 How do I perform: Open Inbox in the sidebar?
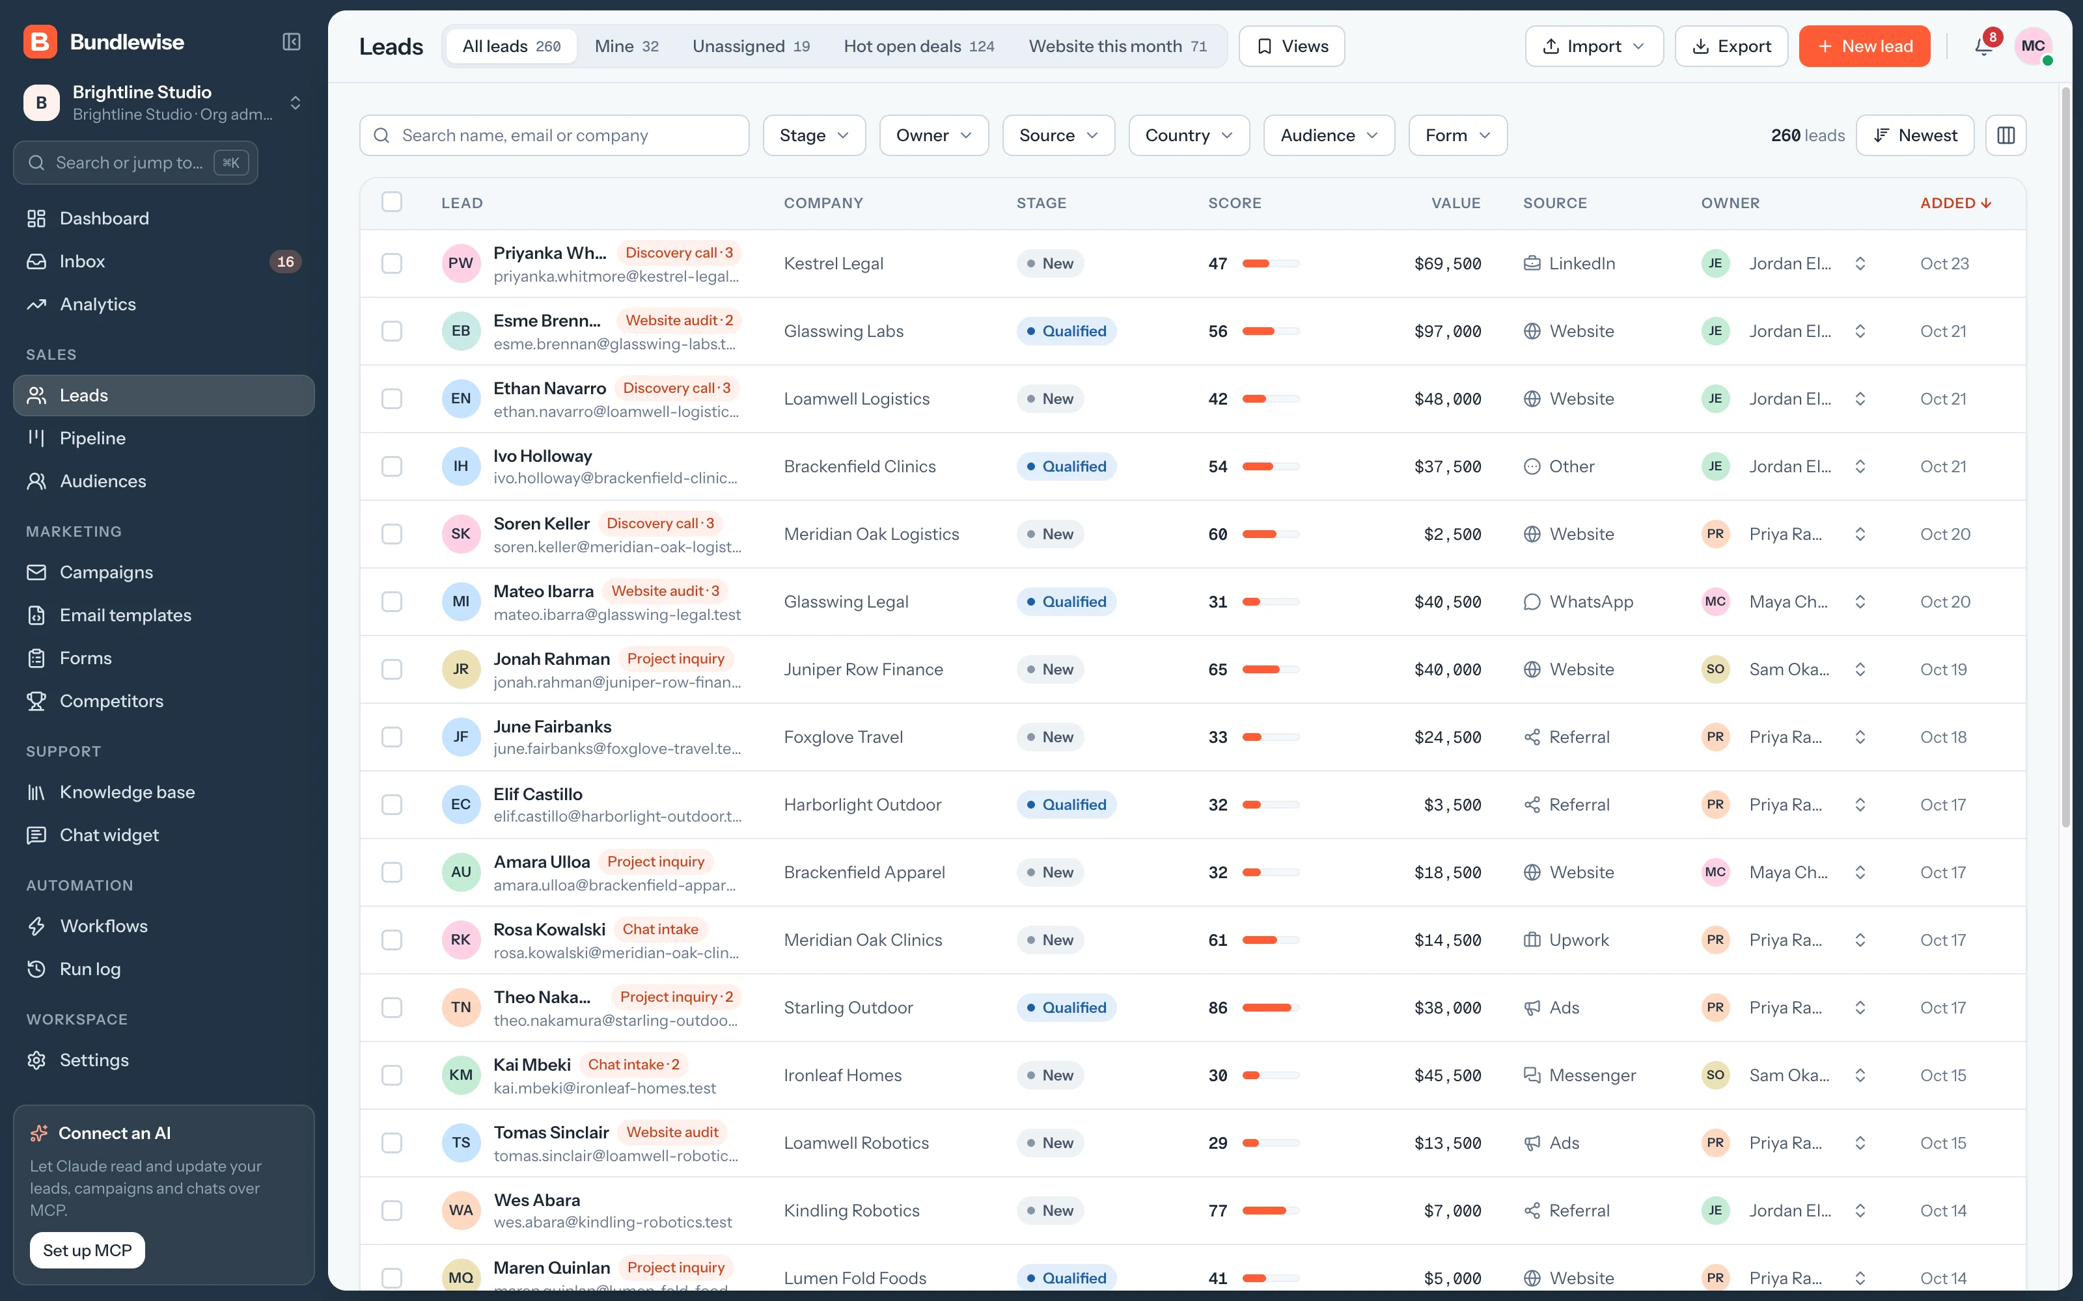[163, 262]
